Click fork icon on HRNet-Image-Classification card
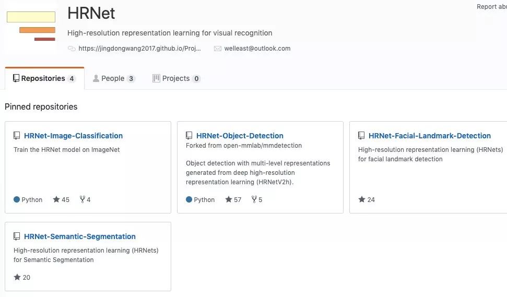507x297 pixels. [82, 199]
